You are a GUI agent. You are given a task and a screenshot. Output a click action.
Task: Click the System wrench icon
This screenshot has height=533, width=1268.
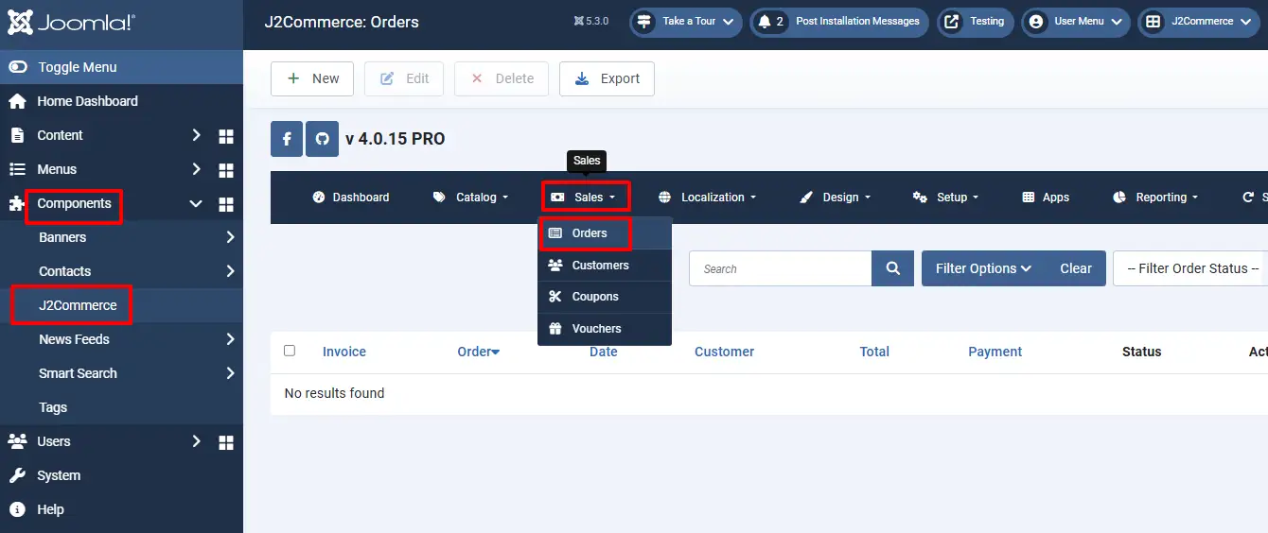(17, 475)
